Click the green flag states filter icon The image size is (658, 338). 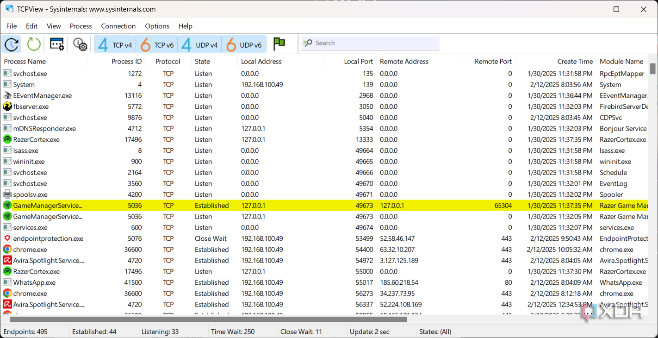[x=279, y=44]
